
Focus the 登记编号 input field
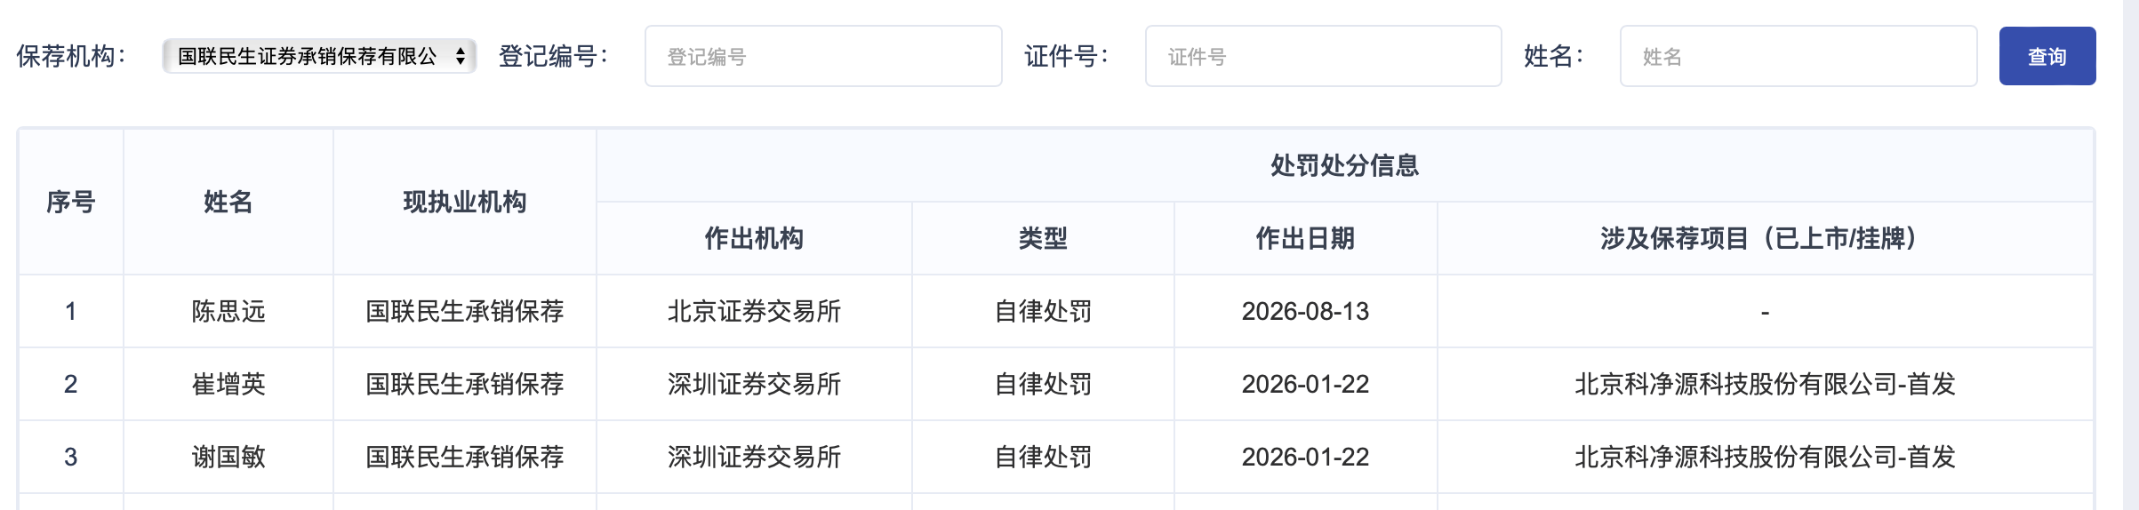coord(823,56)
